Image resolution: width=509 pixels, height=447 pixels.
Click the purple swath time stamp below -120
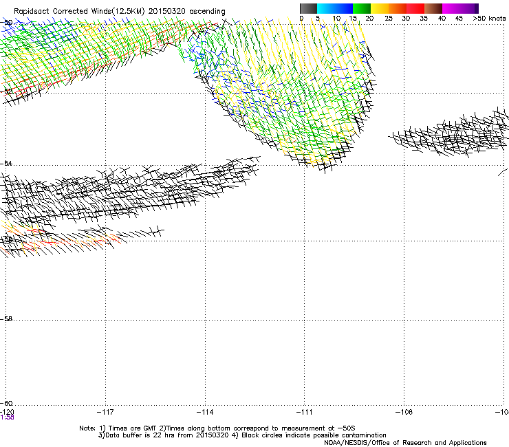click(7, 417)
